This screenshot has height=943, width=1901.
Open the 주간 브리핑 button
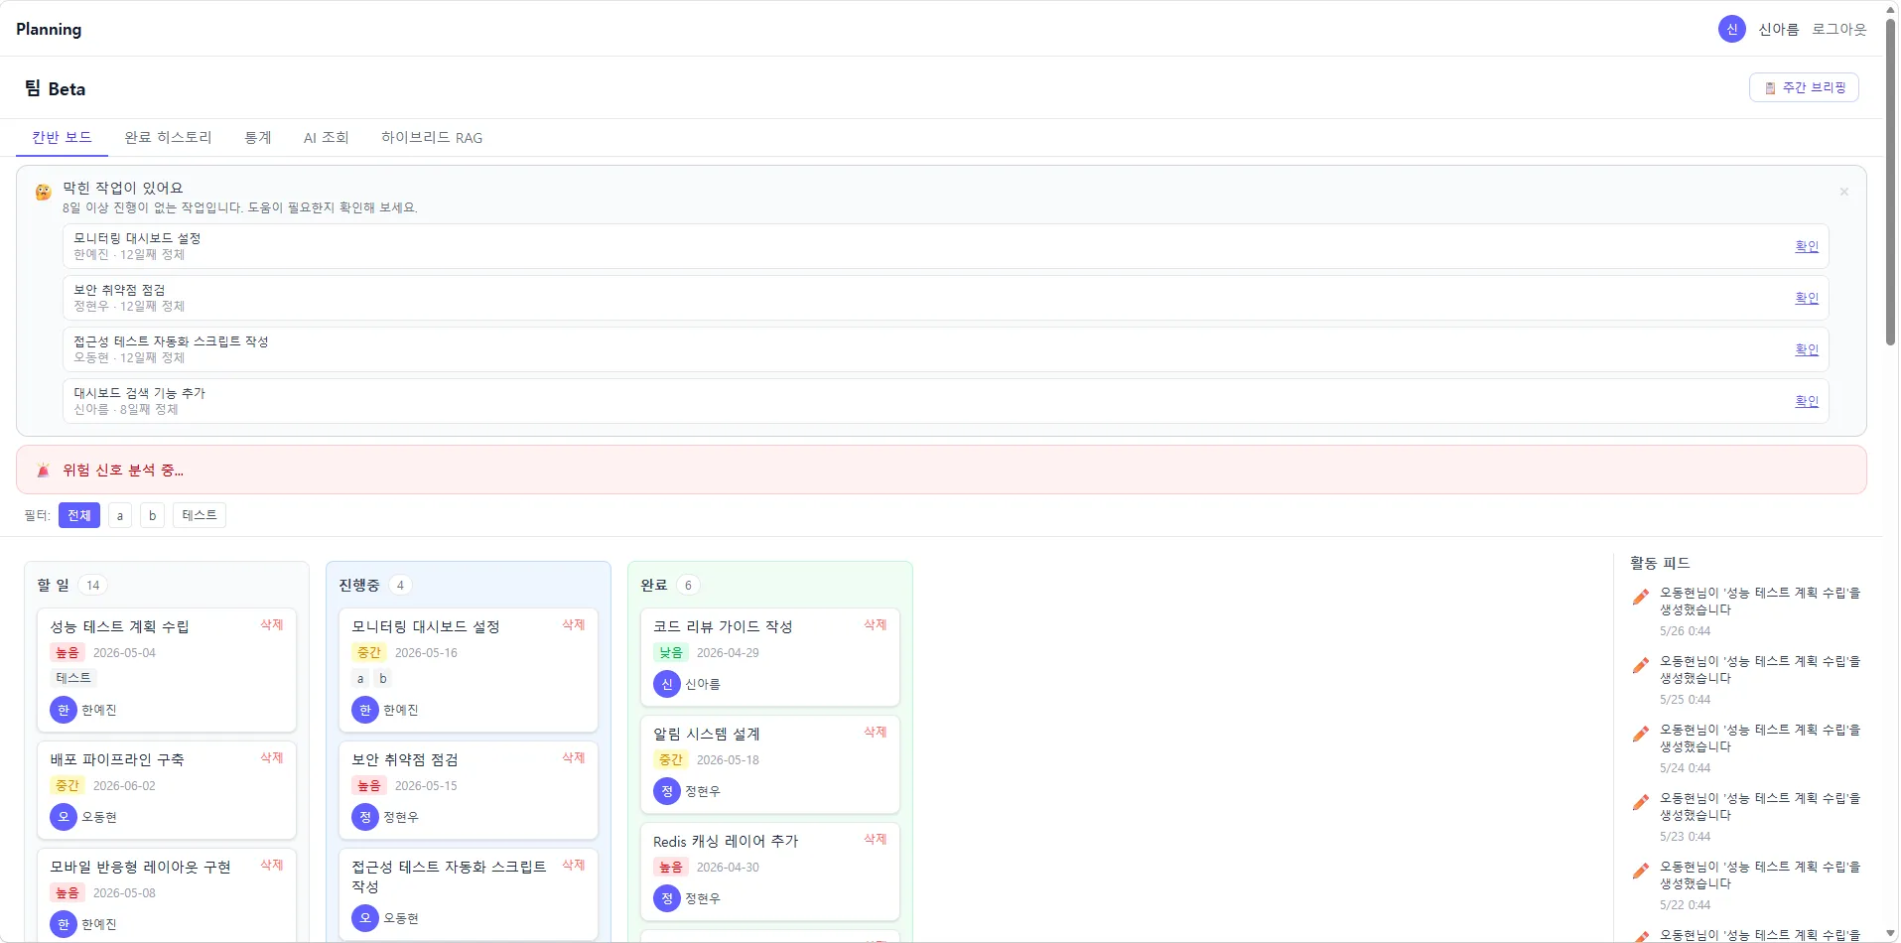point(1804,87)
